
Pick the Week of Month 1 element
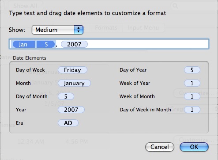pyautogui.click(x=192, y=96)
